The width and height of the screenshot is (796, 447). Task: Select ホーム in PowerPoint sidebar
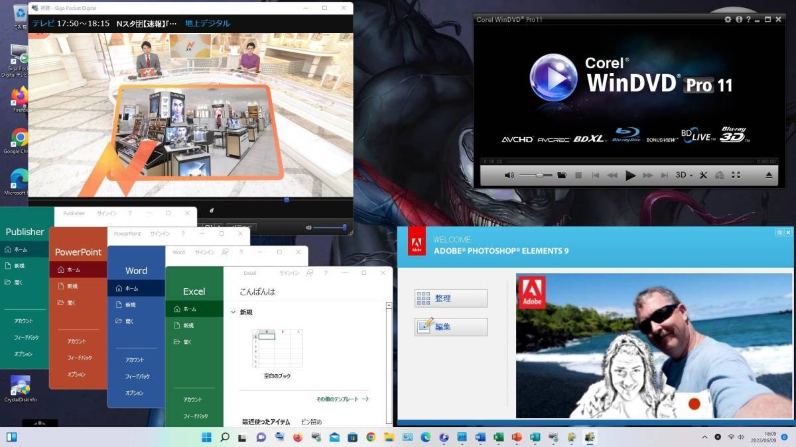click(78, 270)
